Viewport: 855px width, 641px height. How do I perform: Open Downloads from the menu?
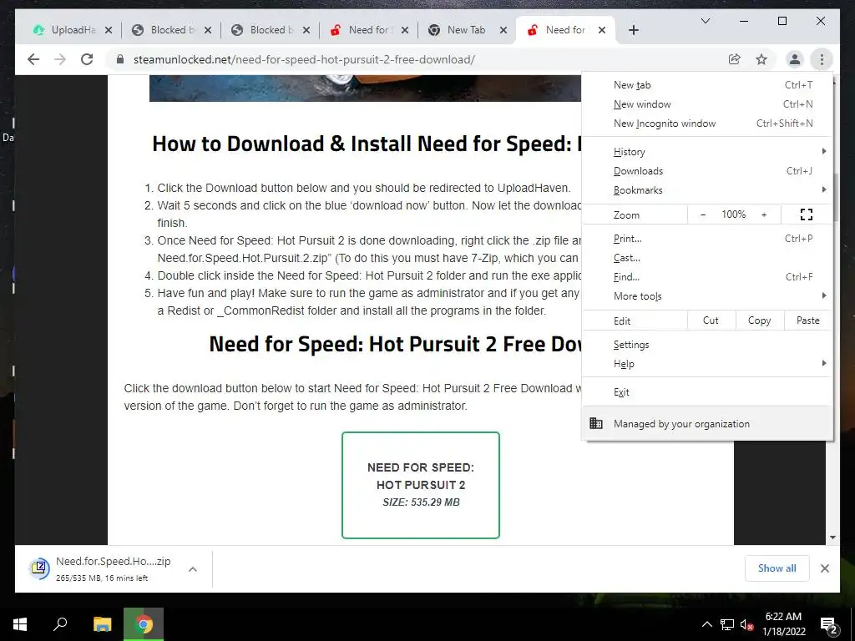pyautogui.click(x=707, y=170)
